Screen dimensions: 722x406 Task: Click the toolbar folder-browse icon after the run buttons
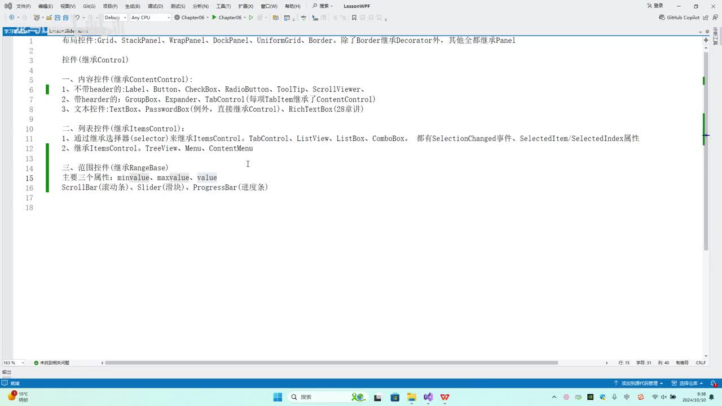tap(276, 17)
